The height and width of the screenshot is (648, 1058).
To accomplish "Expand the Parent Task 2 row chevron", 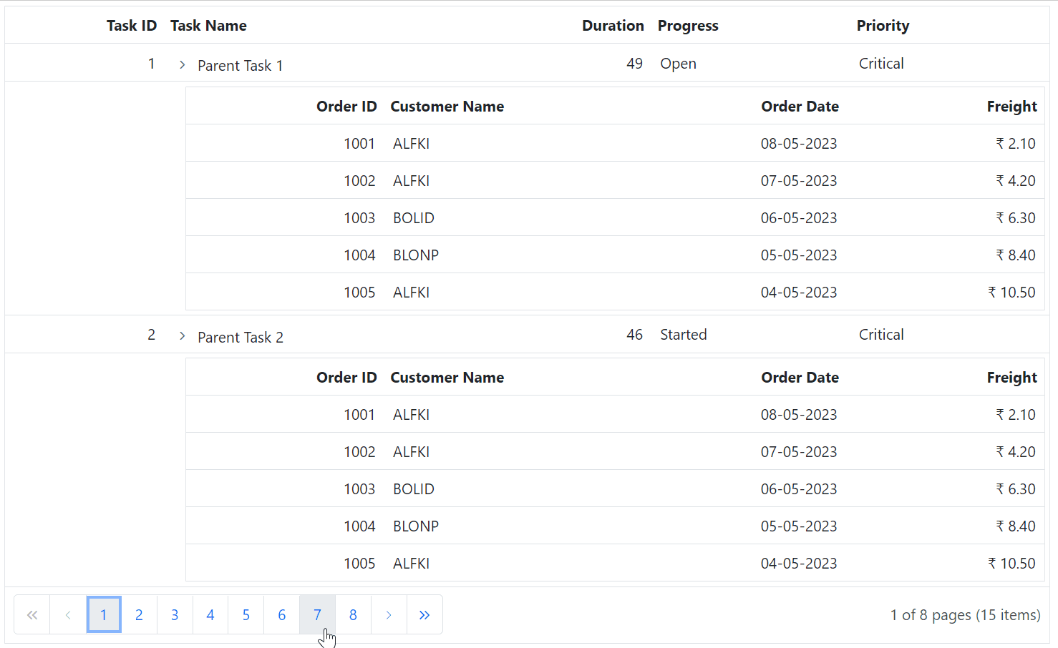I will (182, 336).
